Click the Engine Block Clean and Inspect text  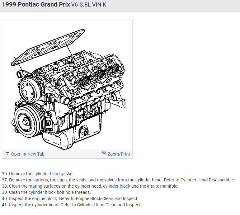click(x=107, y=199)
